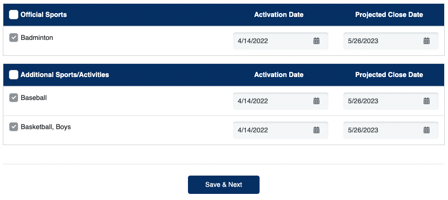The image size is (448, 200).
Task: Click calendar icon for Baseball projected close date
Action: click(426, 101)
